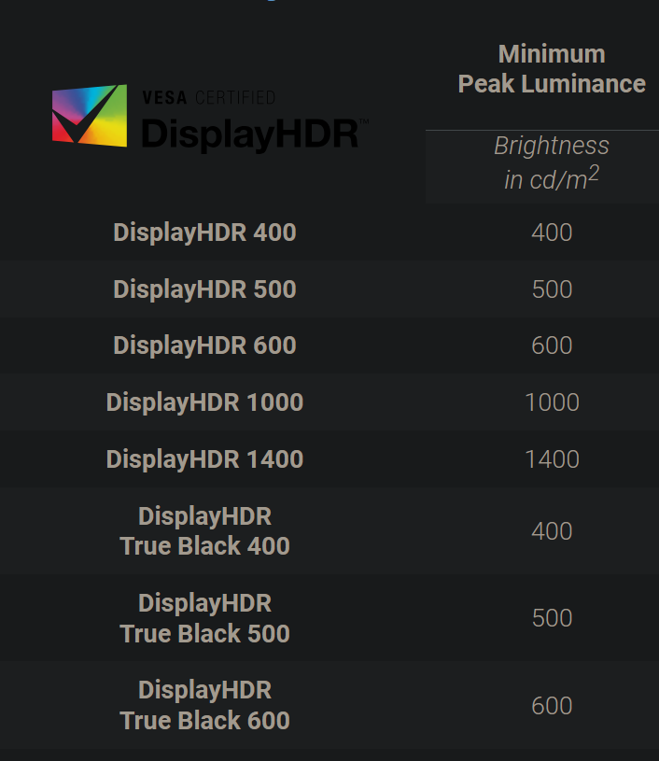Click the Brightness in cd/m² subheader
The height and width of the screenshot is (761, 659).
pos(552,162)
